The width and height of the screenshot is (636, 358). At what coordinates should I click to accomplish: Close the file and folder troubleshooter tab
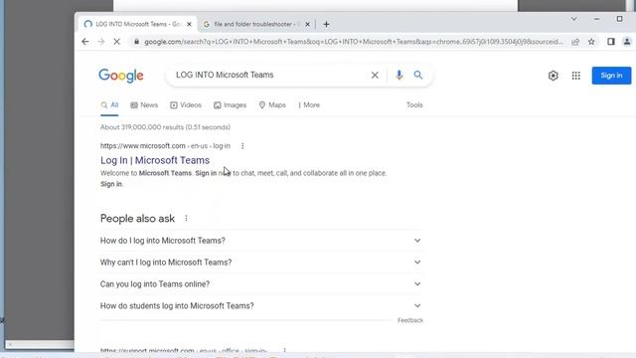click(307, 24)
